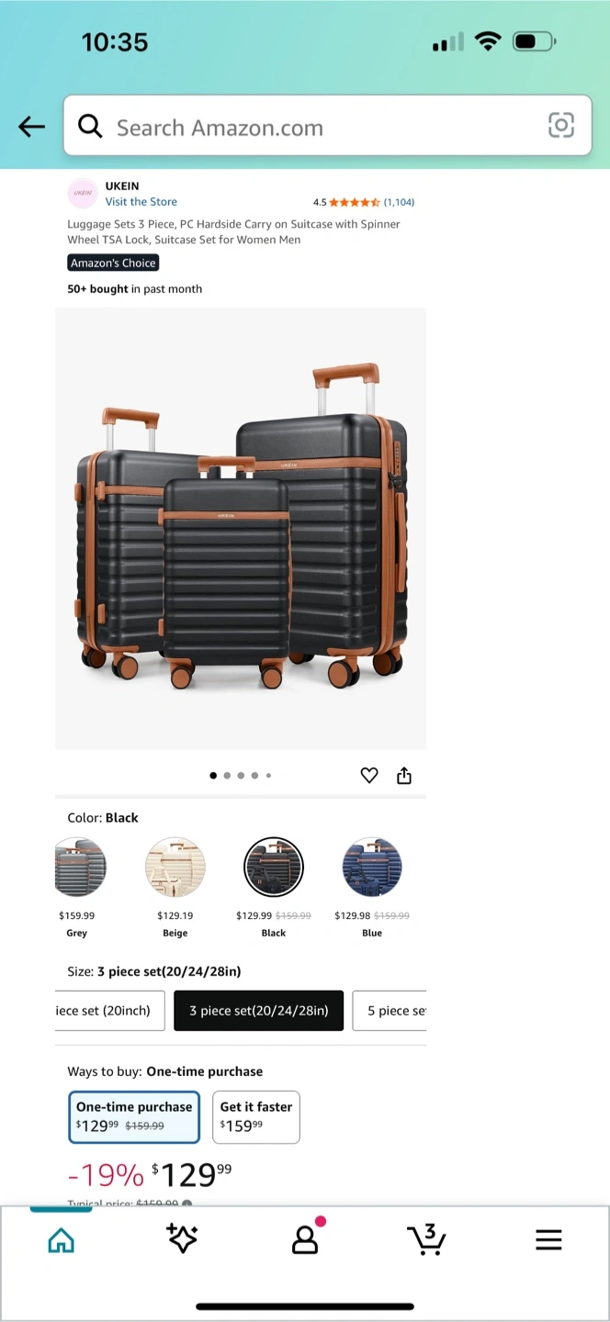Open the hamburger menu icon

click(x=548, y=1240)
